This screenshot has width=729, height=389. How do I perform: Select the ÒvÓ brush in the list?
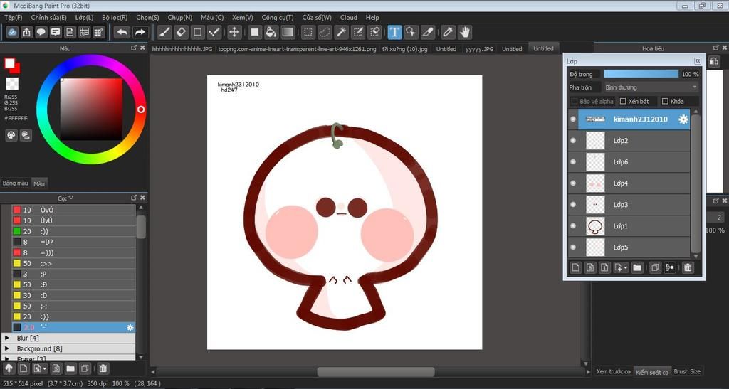click(73, 210)
